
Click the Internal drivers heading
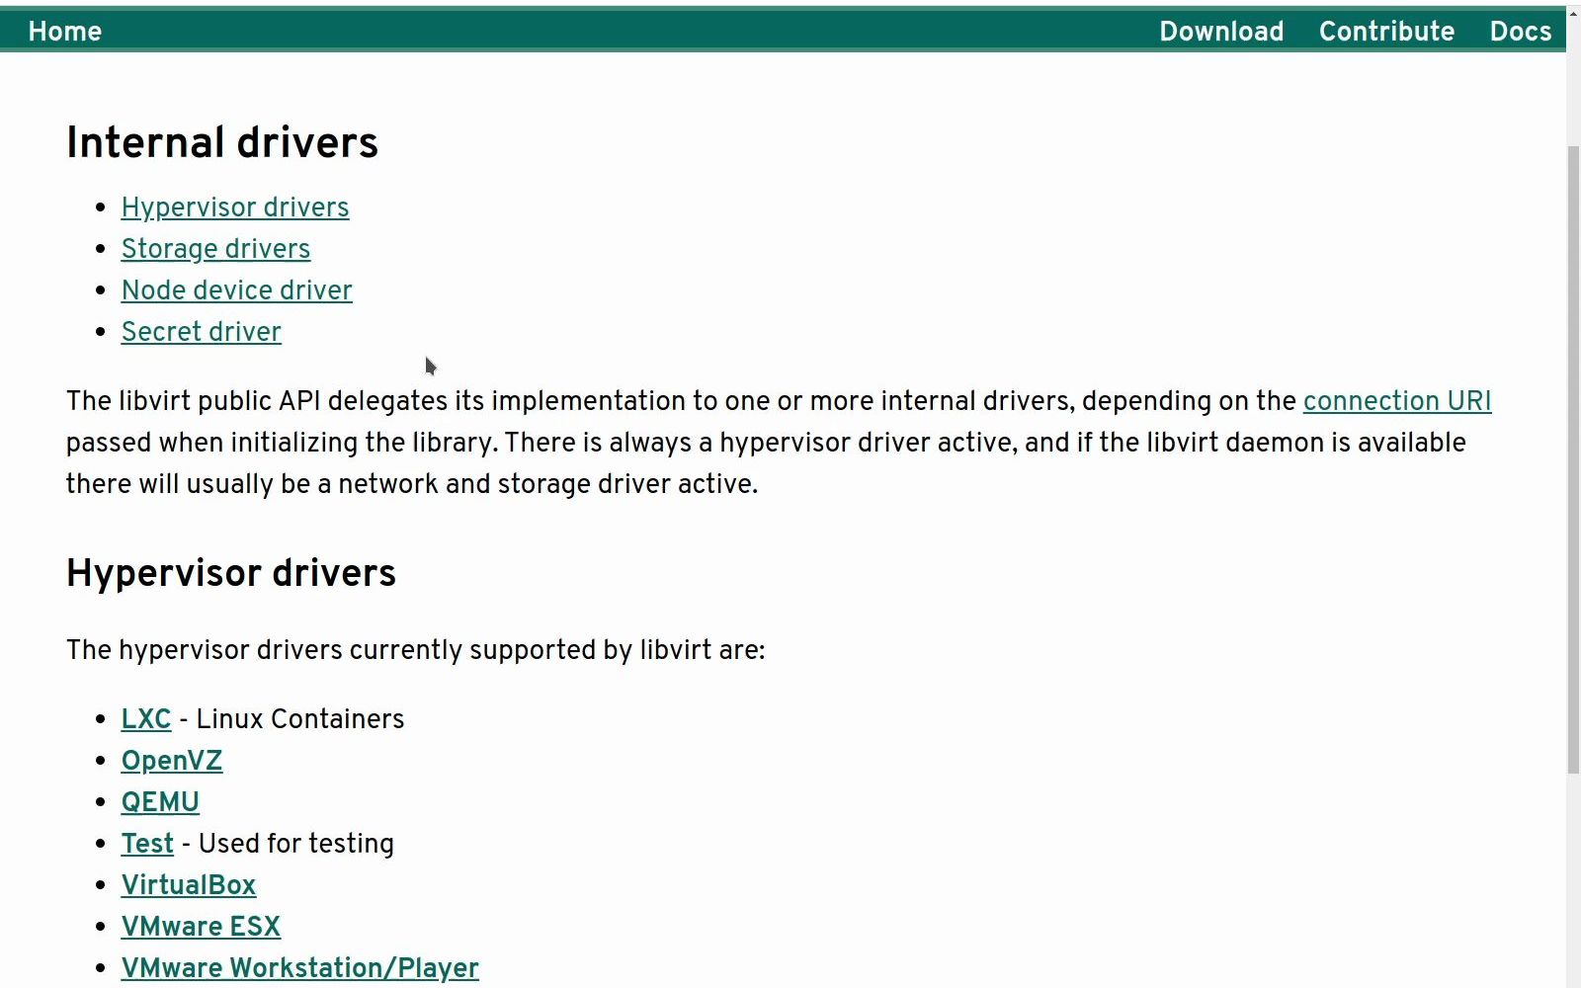[x=222, y=142]
